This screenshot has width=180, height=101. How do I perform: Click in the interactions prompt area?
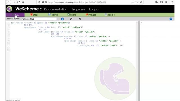(157, 22)
